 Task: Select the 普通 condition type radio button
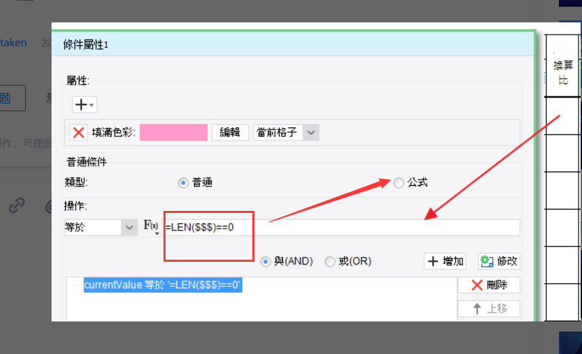(x=183, y=183)
